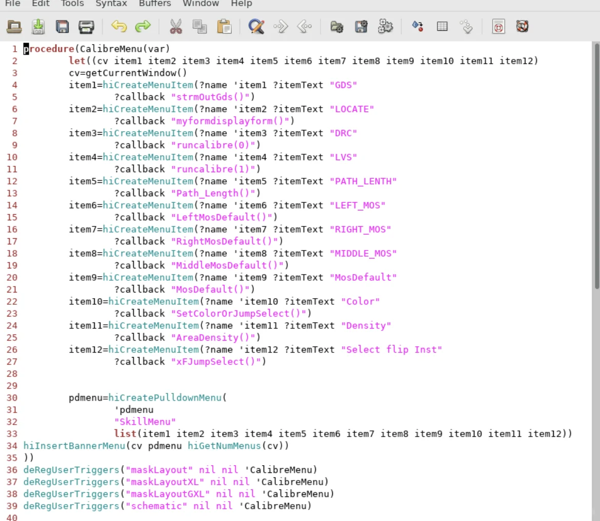Screen dimensions: 600x521
Task: Print the buffer using printer icon
Action: 86,27
